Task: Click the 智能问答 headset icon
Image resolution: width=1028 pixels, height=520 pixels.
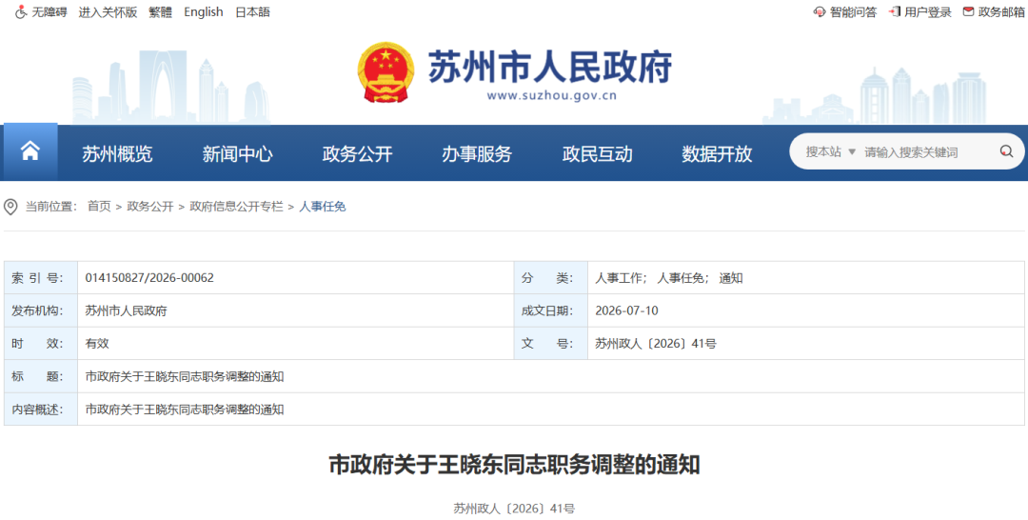Action: [x=820, y=11]
